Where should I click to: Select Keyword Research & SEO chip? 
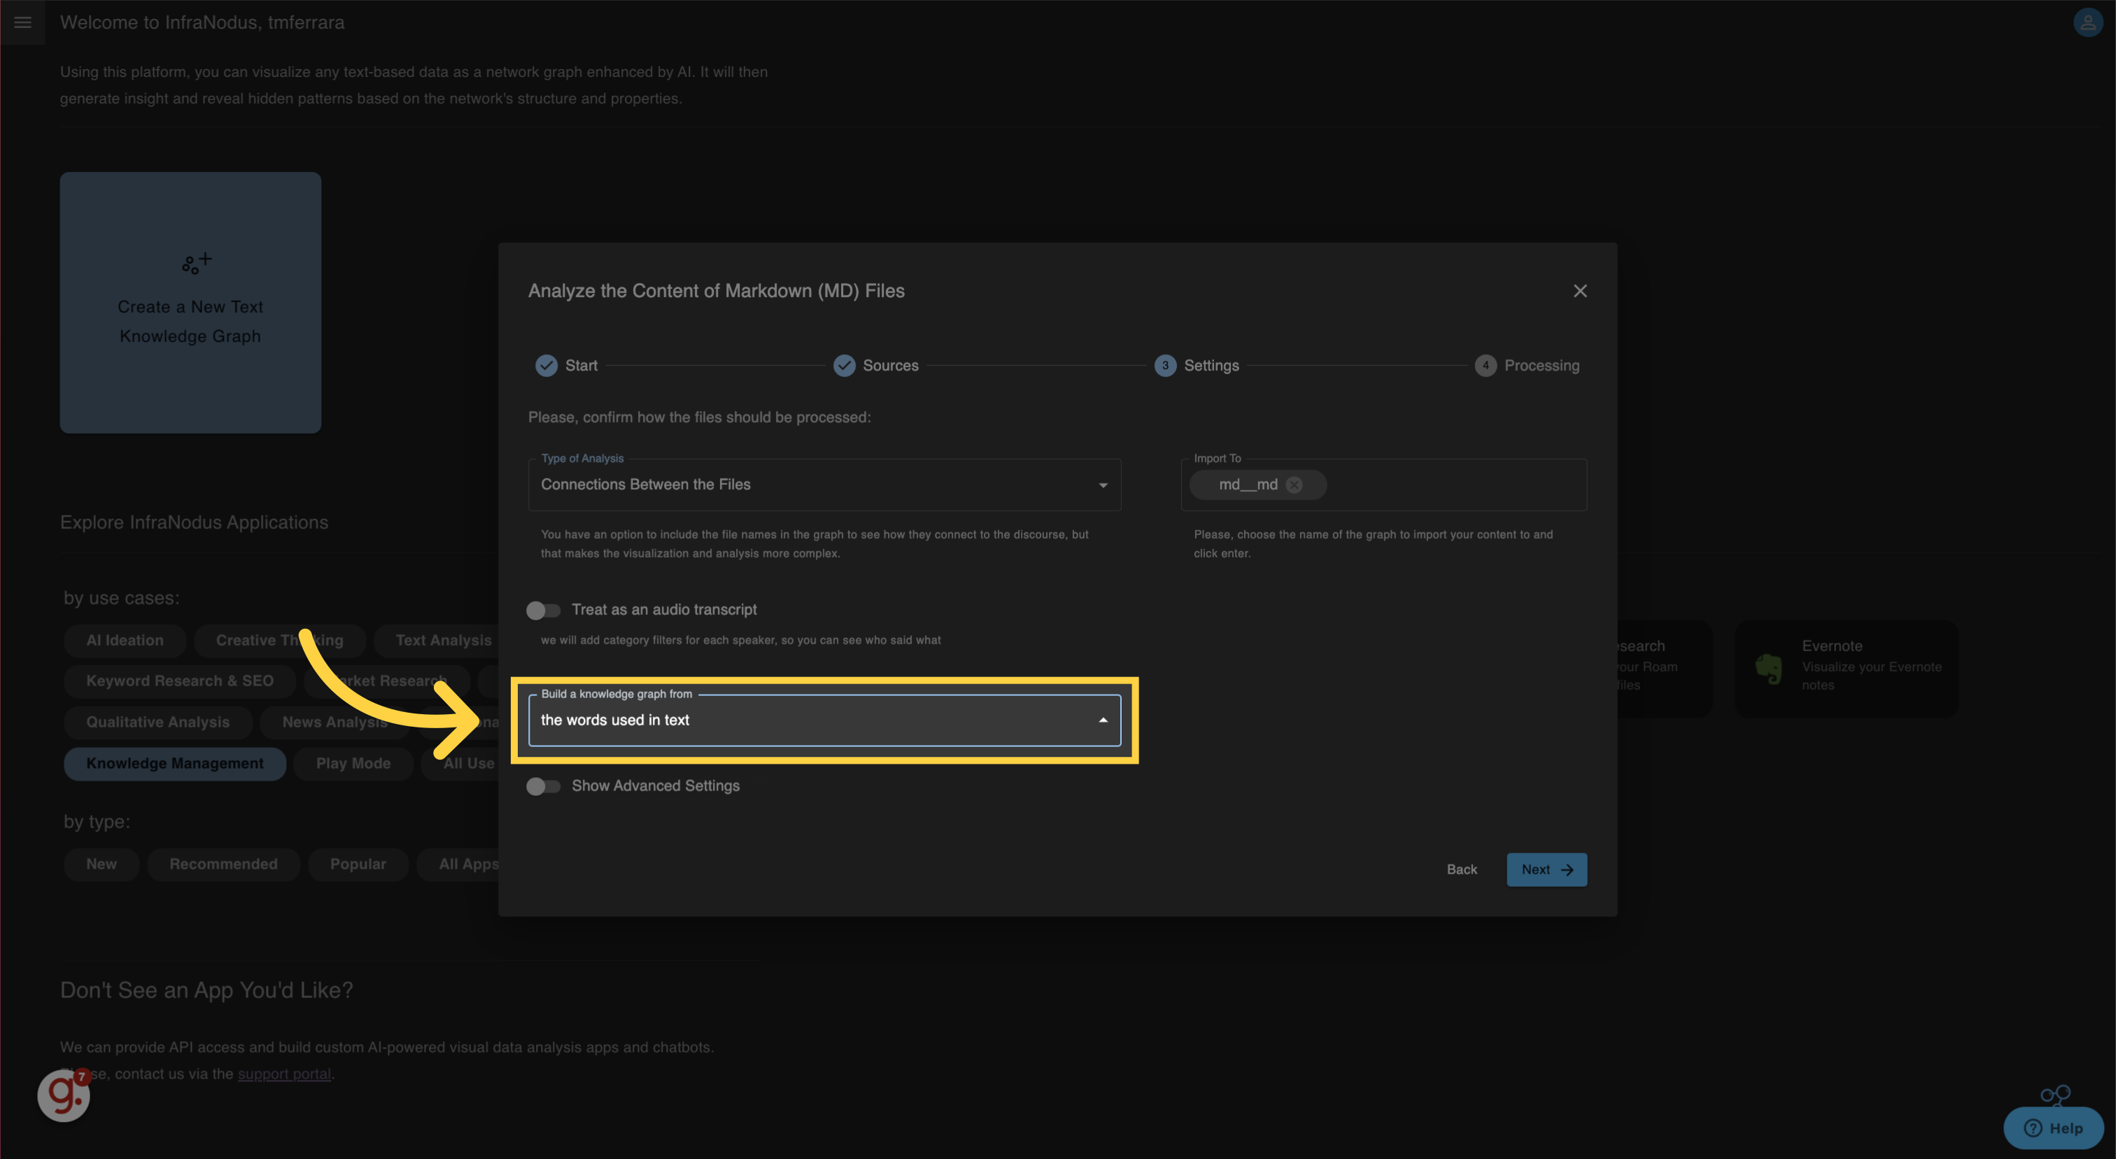tap(180, 681)
